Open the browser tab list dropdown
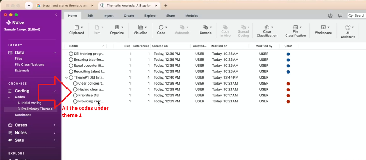 click(29, 6)
